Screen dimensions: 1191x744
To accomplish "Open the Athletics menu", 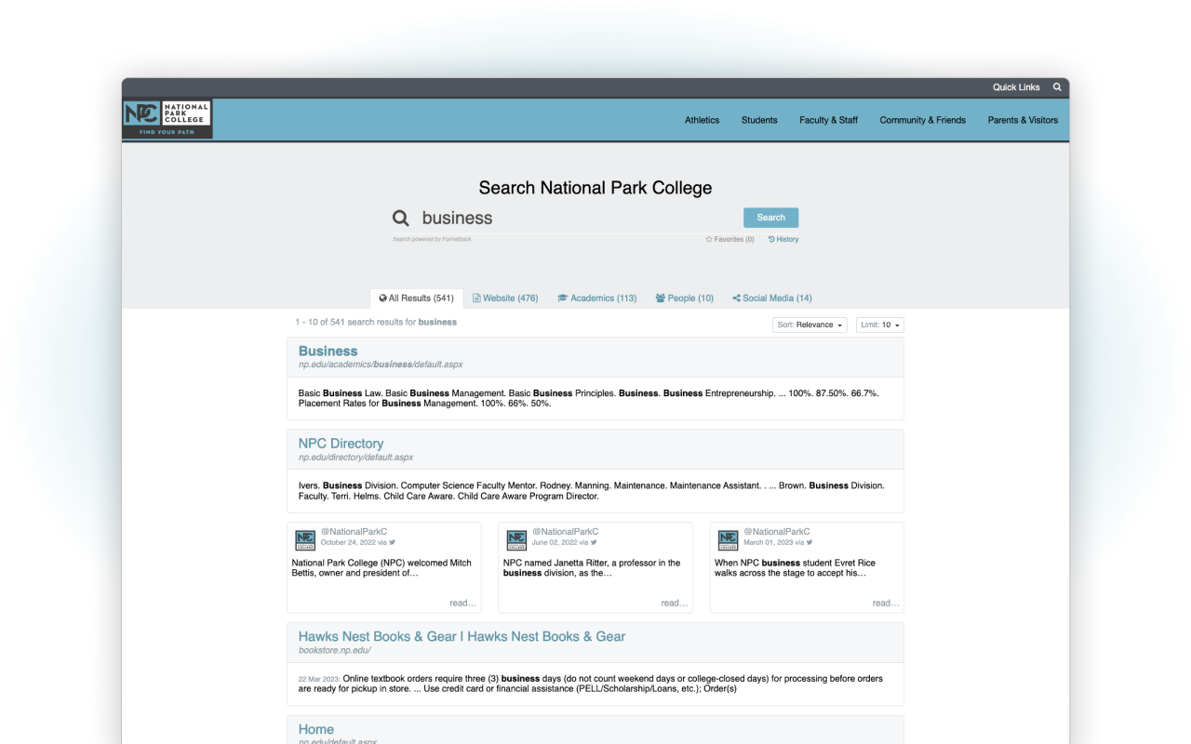I will tap(703, 120).
